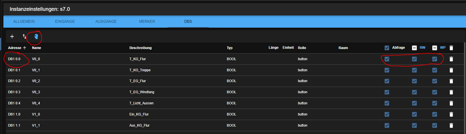Sort by the Beschreibung column header
This screenshot has height=134, width=466.
point(141,48)
